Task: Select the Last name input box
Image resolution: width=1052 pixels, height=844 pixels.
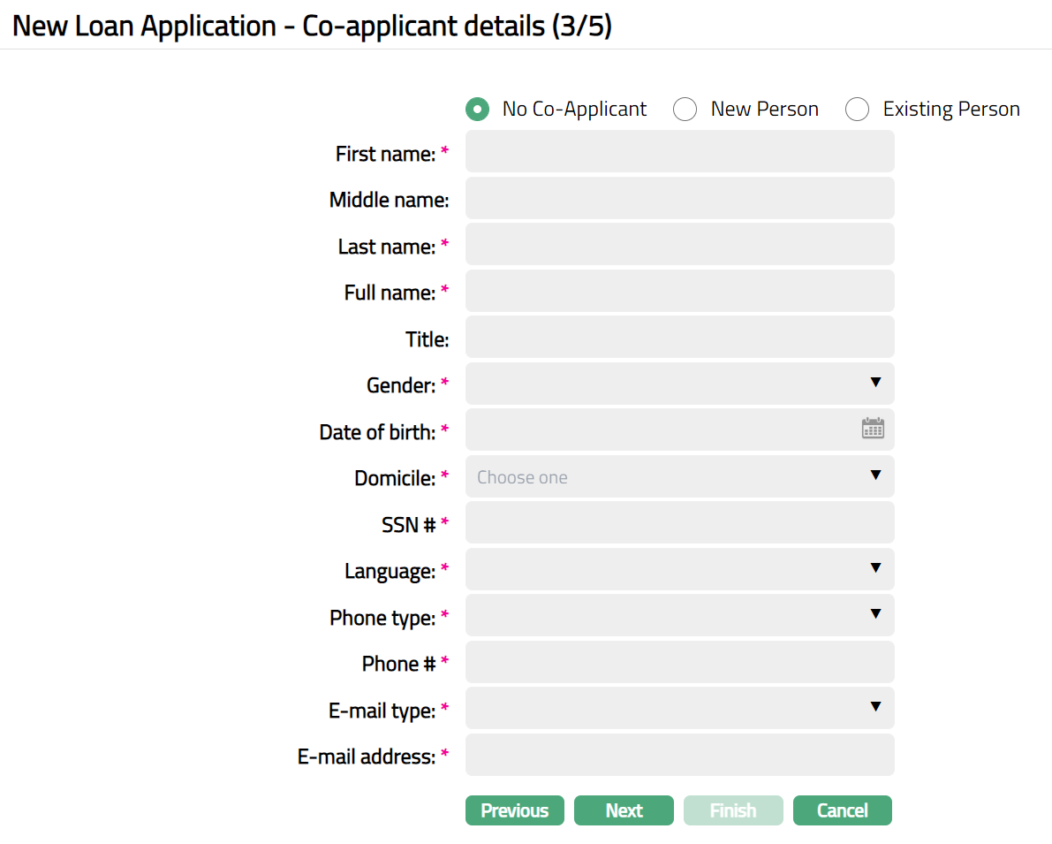Action: click(679, 245)
